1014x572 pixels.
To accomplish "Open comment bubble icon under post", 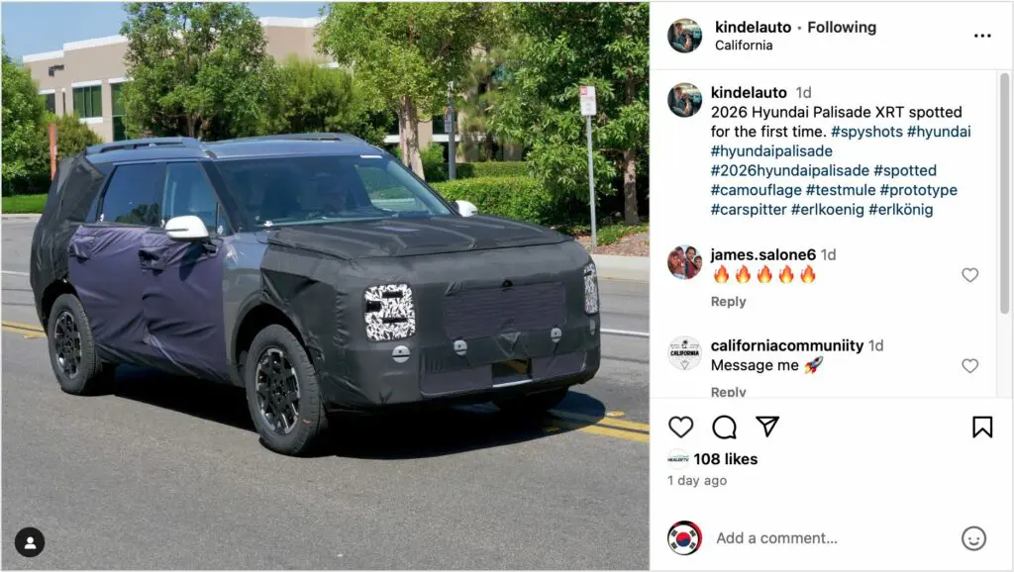I will (x=724, y=428).
